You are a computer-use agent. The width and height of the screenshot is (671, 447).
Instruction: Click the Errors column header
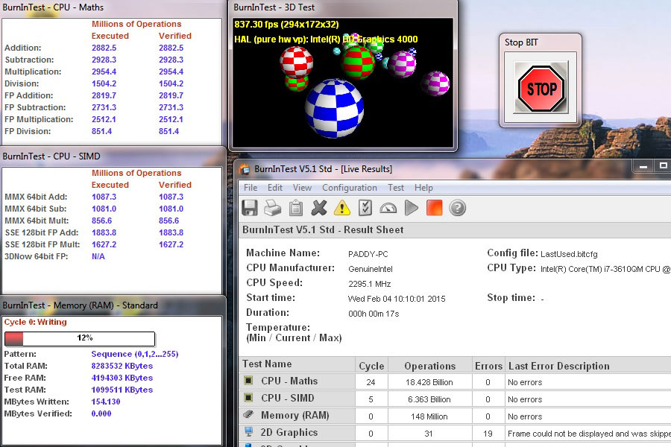(488, 366)
